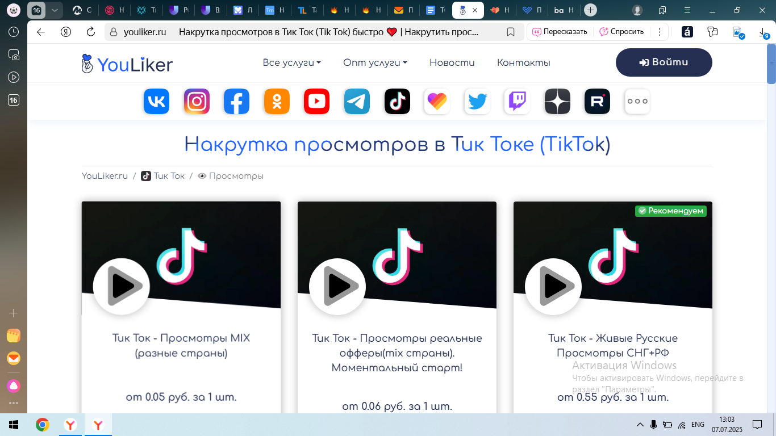Click the 'Спросить' button
The image size is (776, 436).
(x=622, y=32)
